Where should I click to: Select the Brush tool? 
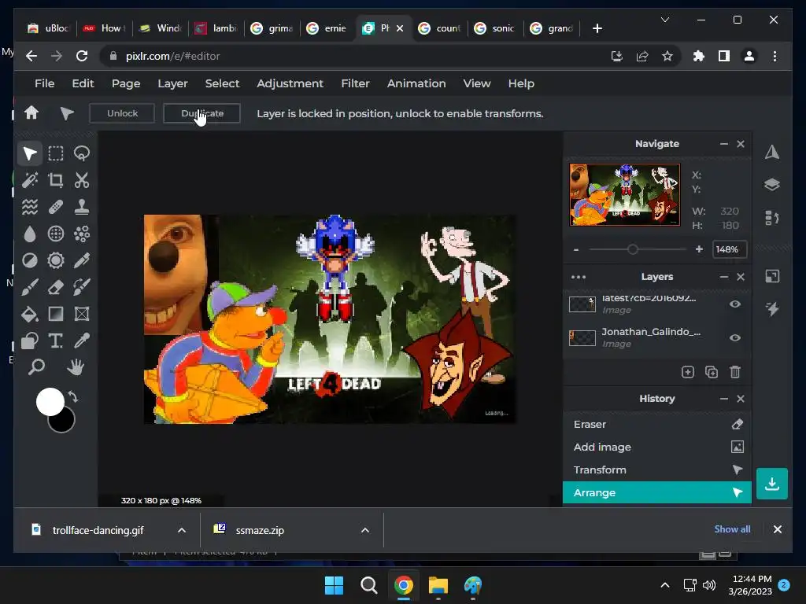pyautogui.click(x=30, y=287)
